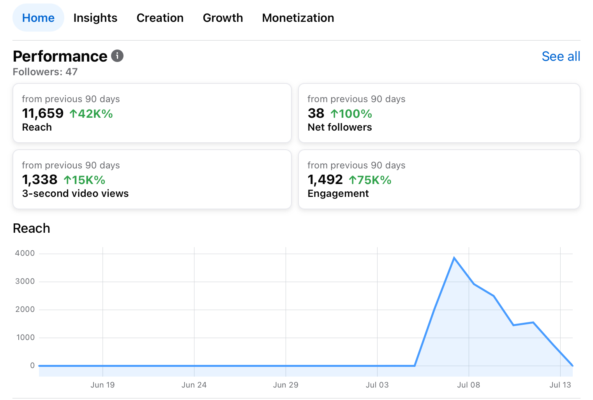
Task: Click the peak point of the Reach line
Action: pos(454,258)
